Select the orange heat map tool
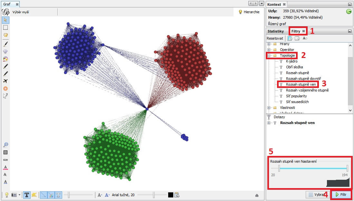Image resolution: width=354 pixels, height=201 pixels. pyautogui.click(x=5, y=89)
